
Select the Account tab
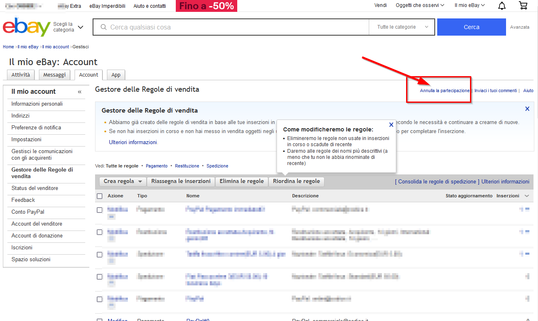click(89, 75)
